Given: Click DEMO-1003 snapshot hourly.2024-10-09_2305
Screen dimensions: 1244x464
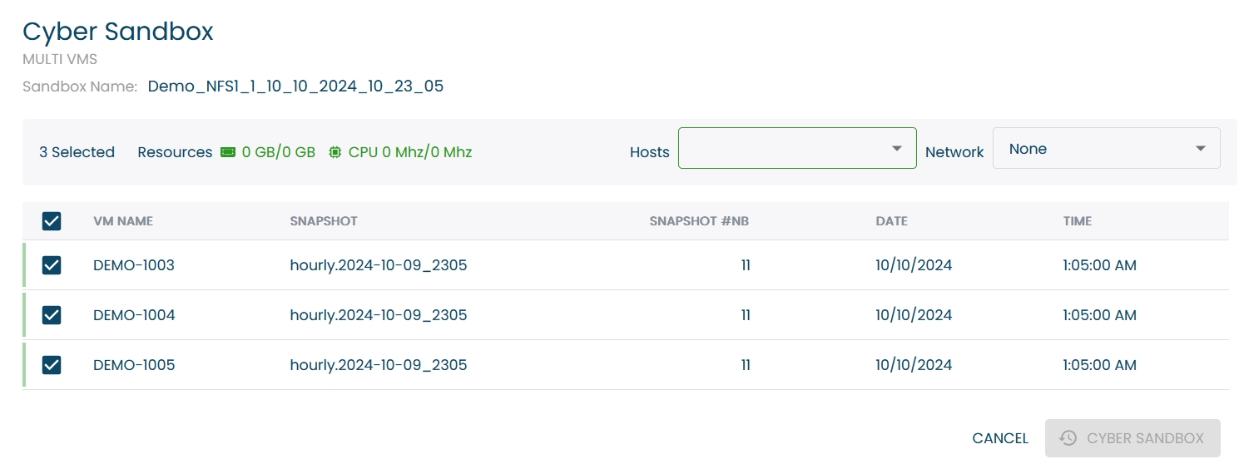Looking at the screenshot, I should tap(379, 265).
